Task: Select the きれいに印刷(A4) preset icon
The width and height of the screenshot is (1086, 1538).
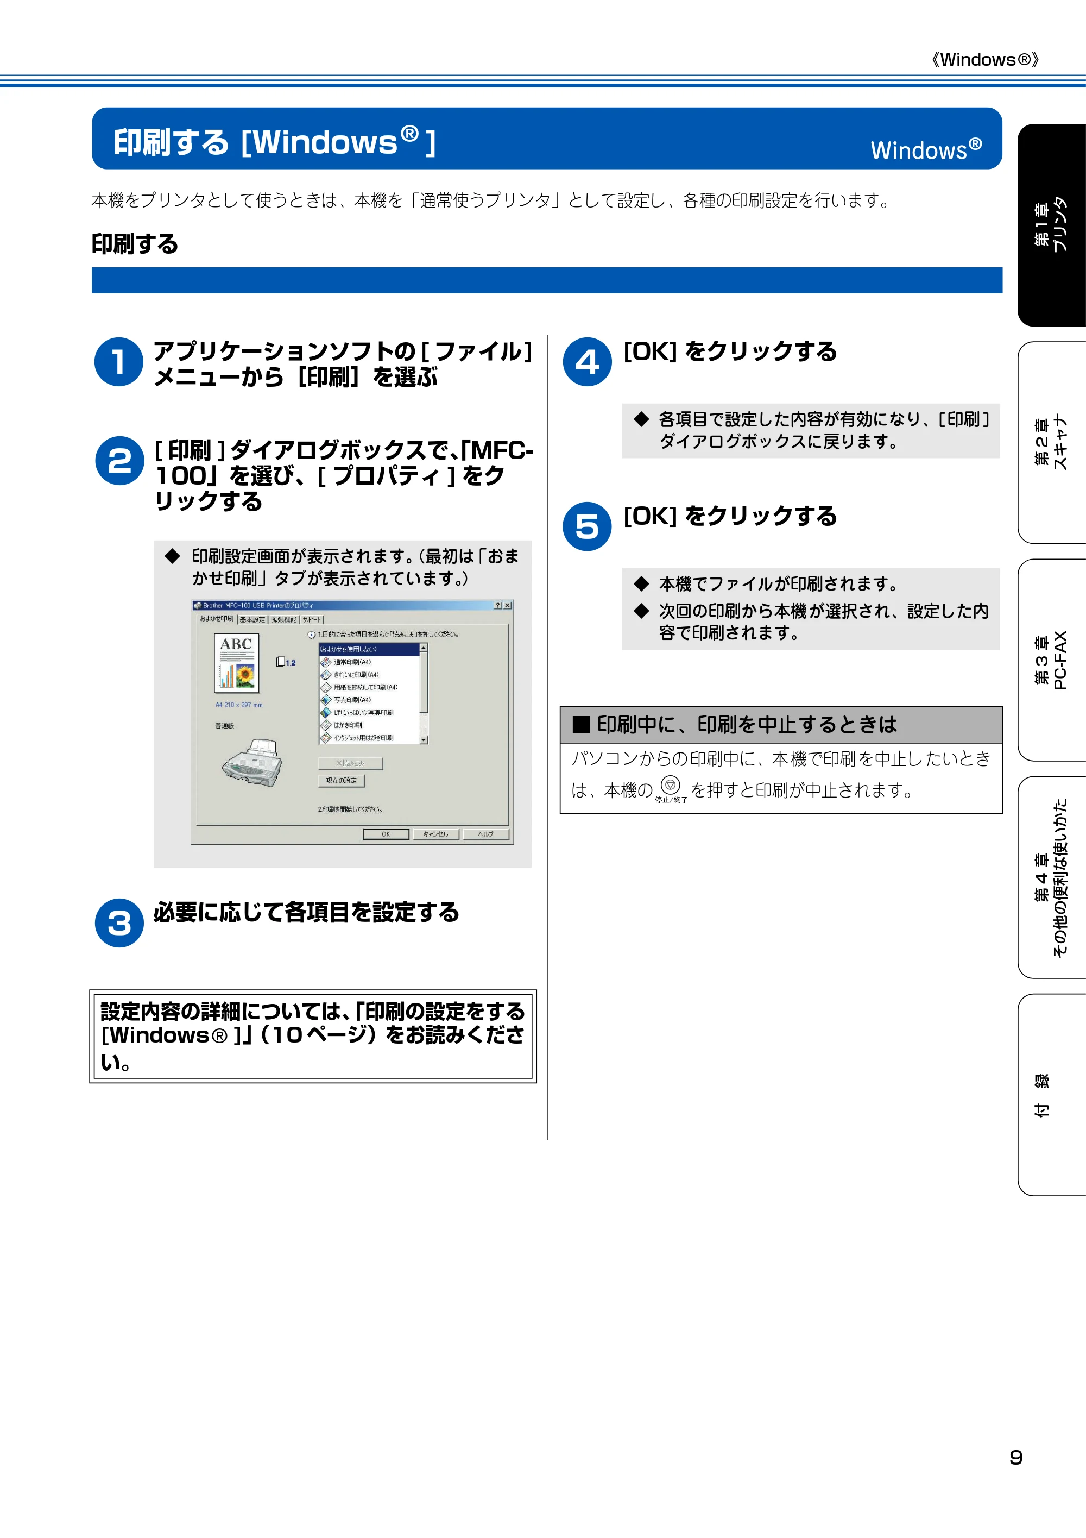Action: pos(326,675)
